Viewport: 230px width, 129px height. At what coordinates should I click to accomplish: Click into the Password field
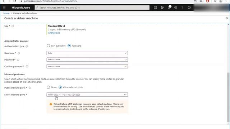[x=87, y=60]
